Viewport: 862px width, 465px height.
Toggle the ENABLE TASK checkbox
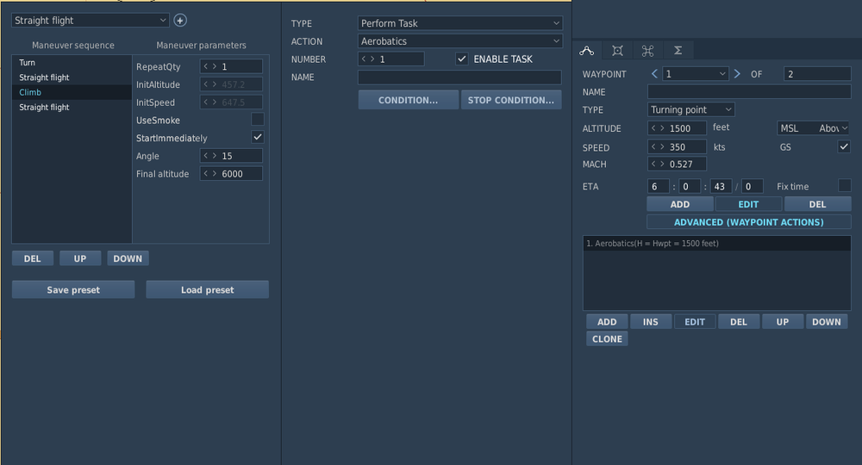(462, 59)
